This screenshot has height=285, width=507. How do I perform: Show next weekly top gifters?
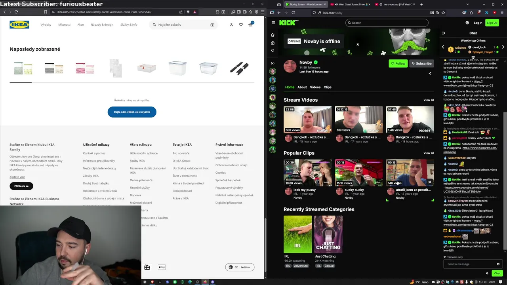[x=503, y=47]
